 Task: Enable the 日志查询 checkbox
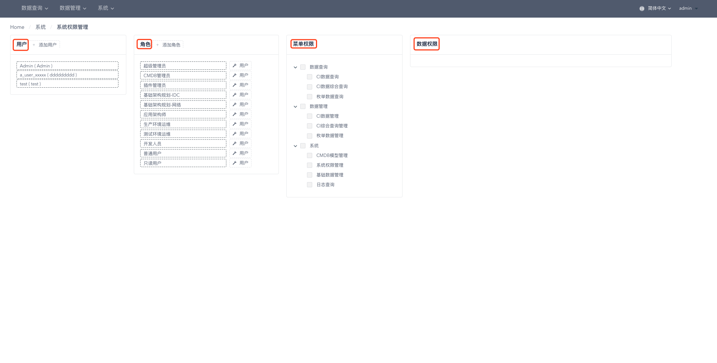pyautogui.click(x=310, y=185)
